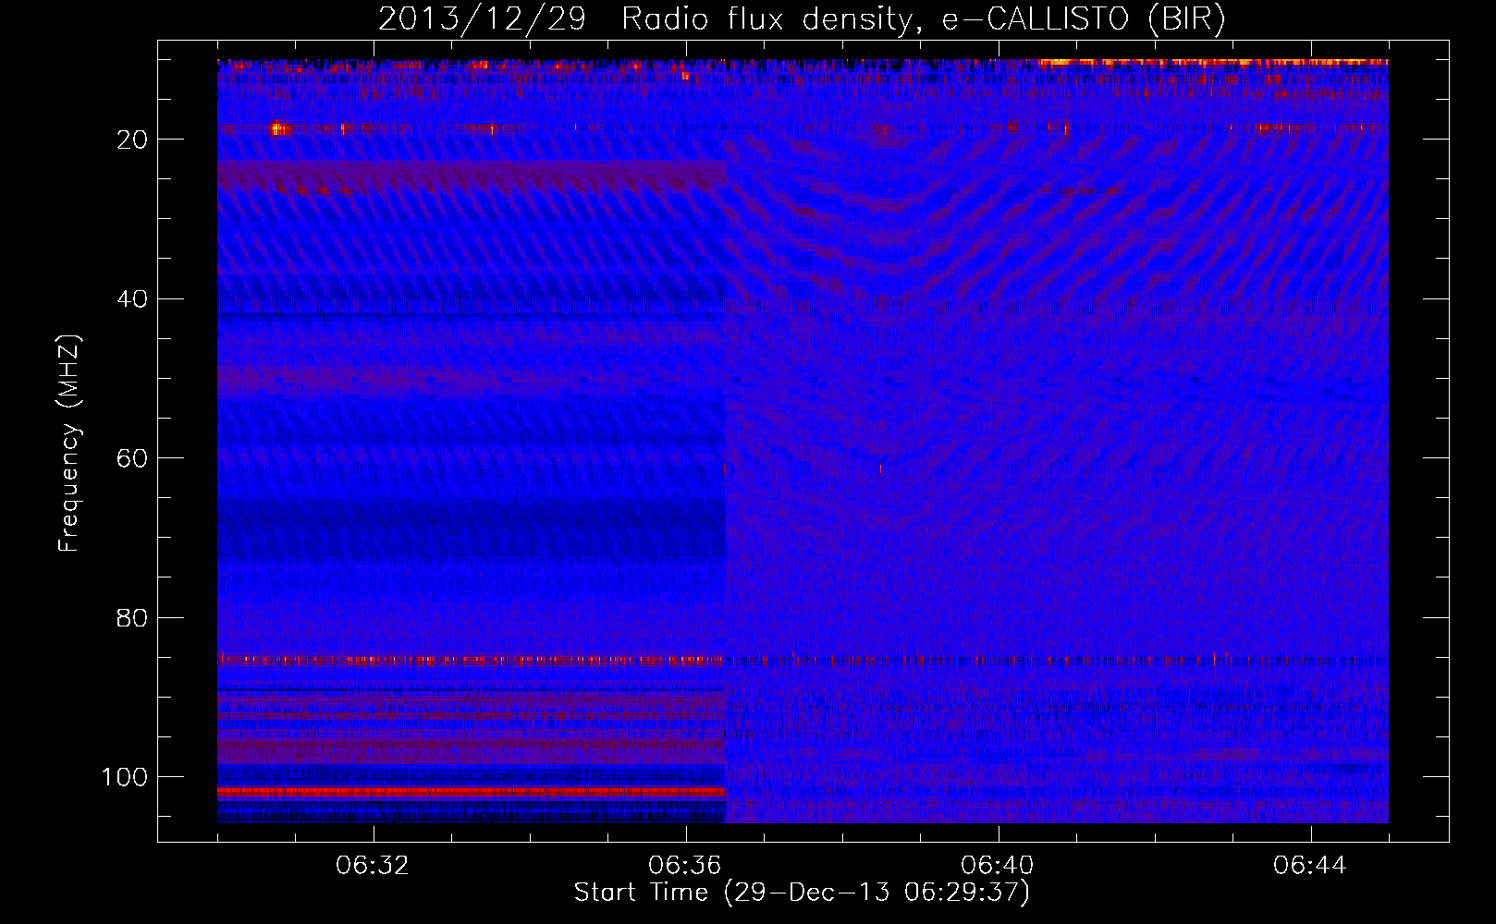
Task: Click the 40 MHz frequency tick label
Action: 133,299
